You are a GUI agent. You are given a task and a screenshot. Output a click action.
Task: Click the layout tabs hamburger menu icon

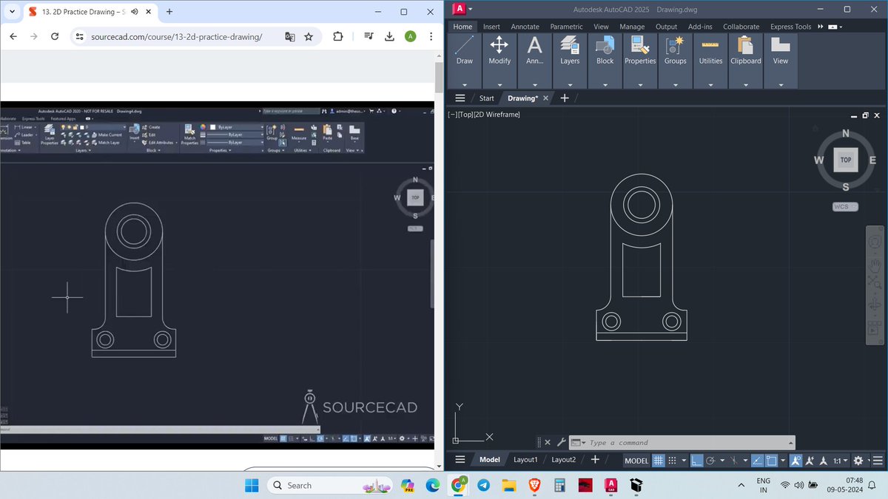(x=460, y=460)
